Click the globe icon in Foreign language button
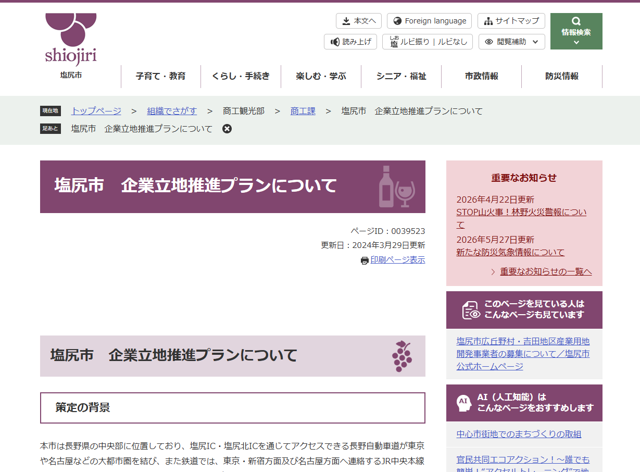The image size is (640, 472). tap(398, 21)
